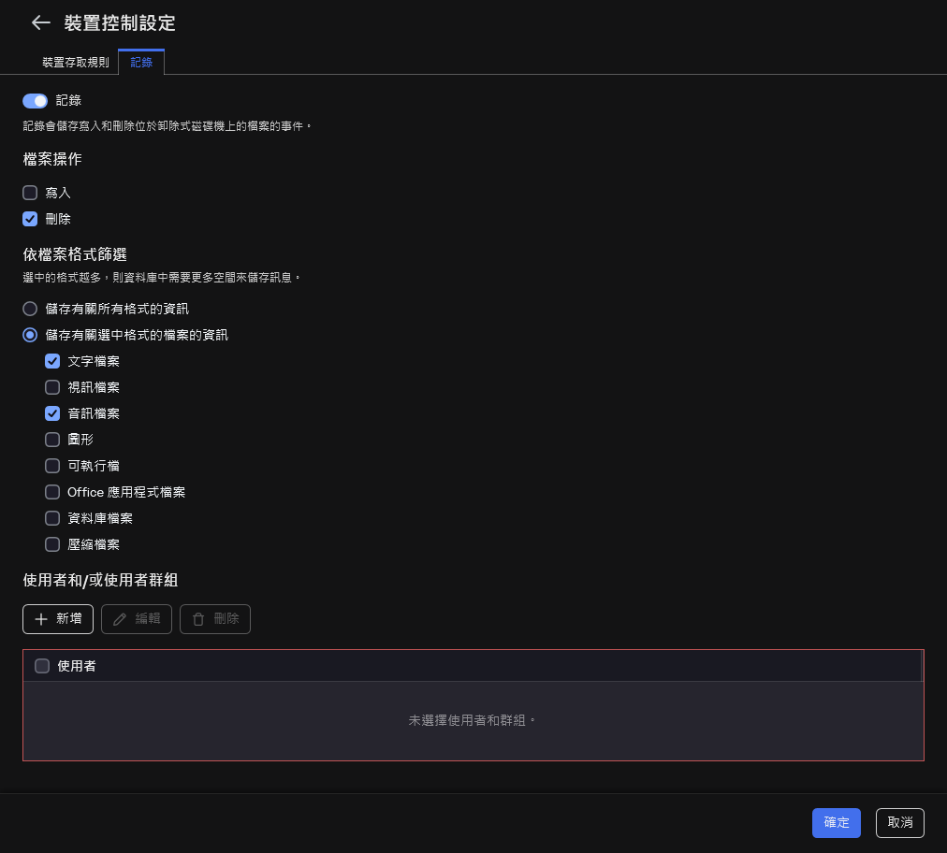Click the 依檔案格式篩選 section heading
947x853 pixels.
click(75, 254)
